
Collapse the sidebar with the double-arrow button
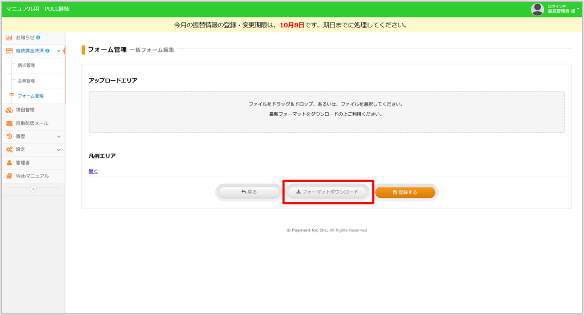tap(34, 189)
